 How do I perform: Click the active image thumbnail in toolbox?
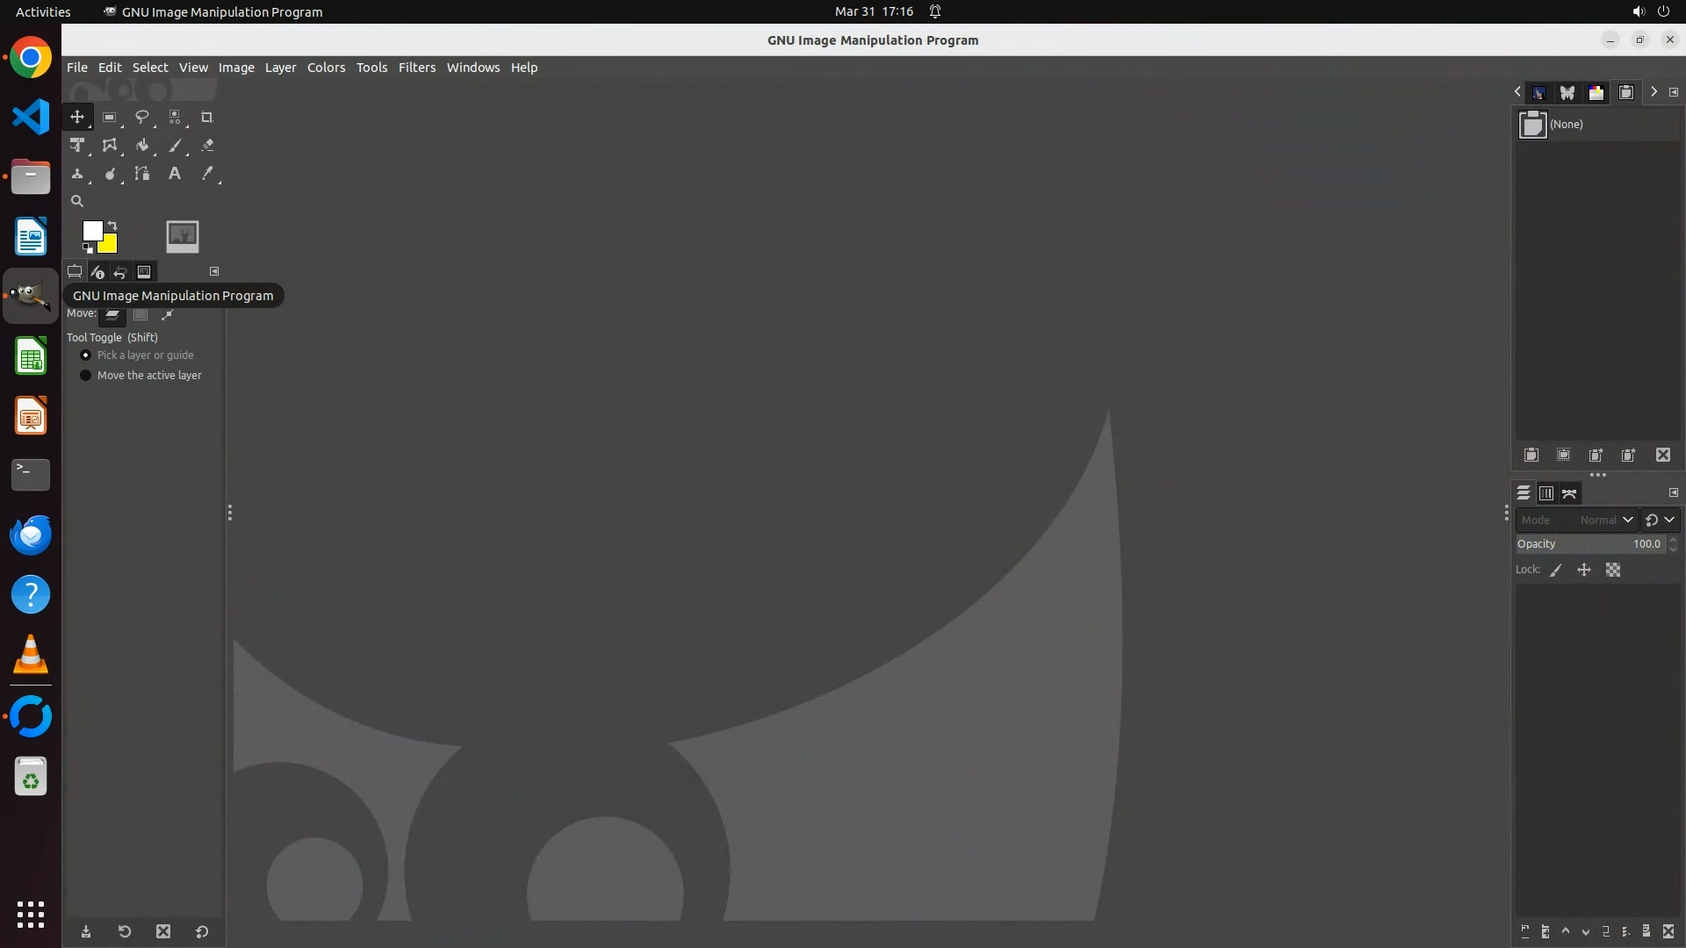click(x=183, y=235)
